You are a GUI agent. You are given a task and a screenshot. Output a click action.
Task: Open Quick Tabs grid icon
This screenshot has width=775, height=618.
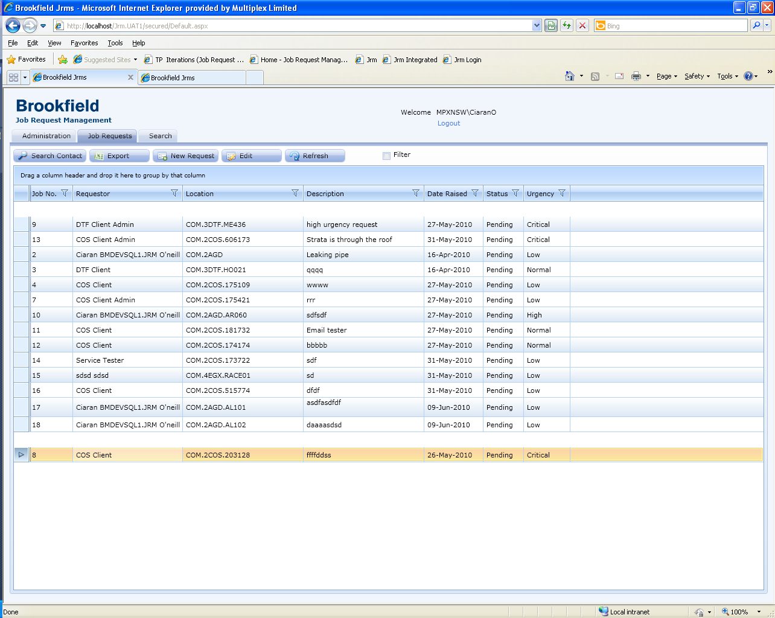click(13, 77)
